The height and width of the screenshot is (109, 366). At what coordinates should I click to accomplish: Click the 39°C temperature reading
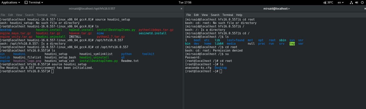[x=330, y=2]
